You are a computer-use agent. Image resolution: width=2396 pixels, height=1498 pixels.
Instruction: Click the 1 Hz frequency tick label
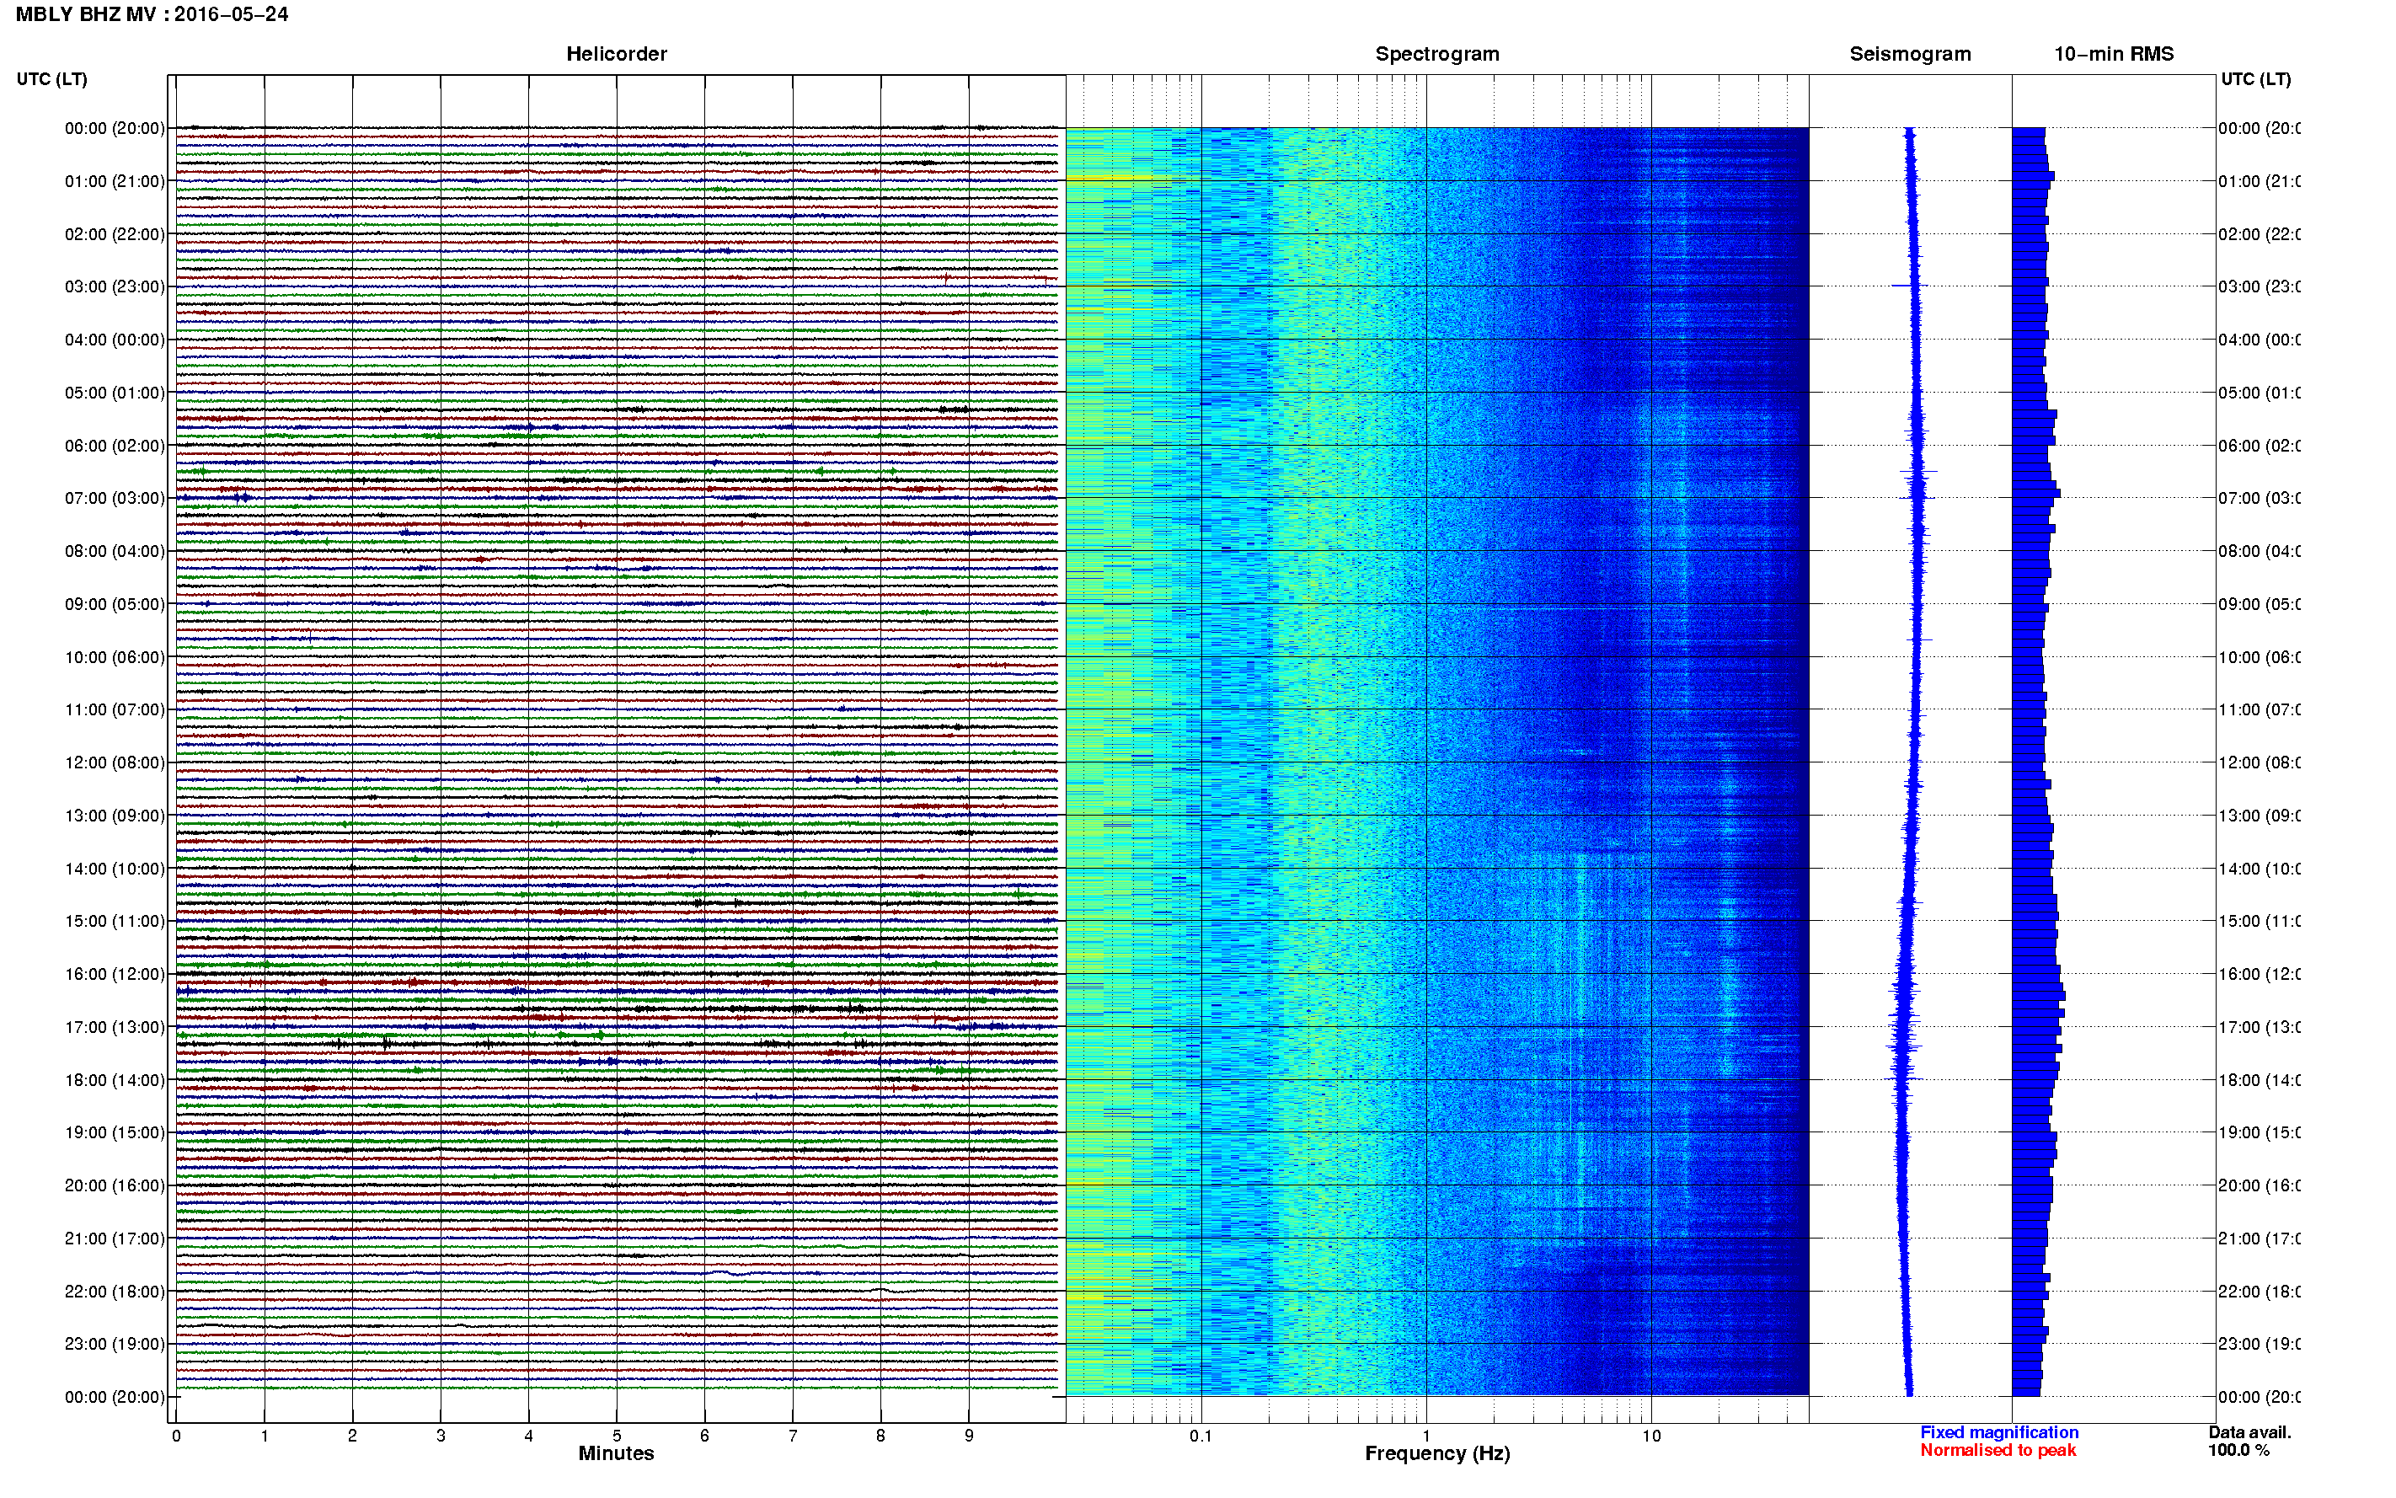1426,1436
